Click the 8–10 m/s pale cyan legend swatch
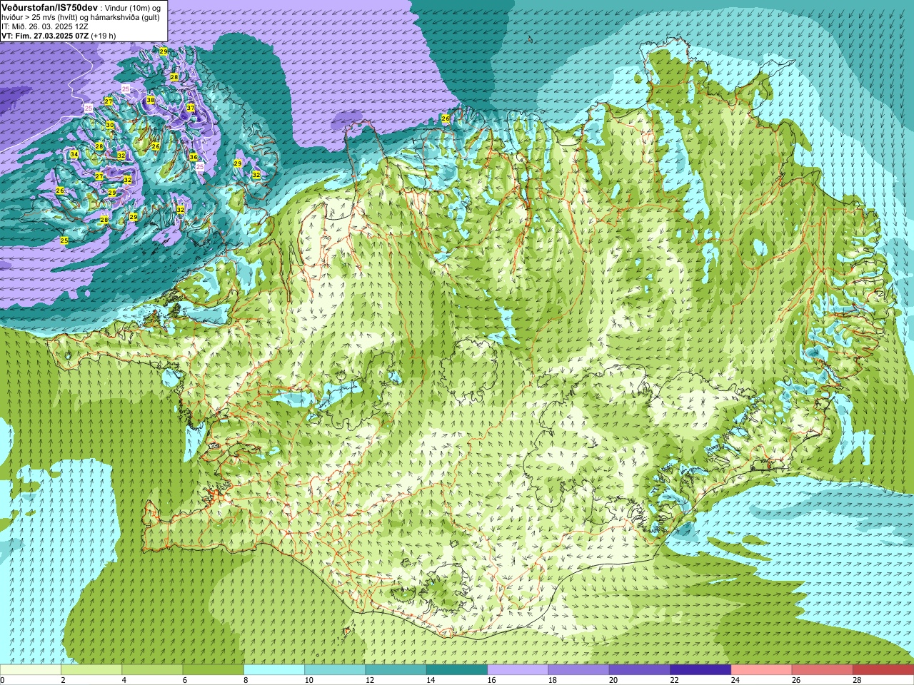The height and width of the screenshot is (685, 914). pyautogui.click(x=274, y=670)
